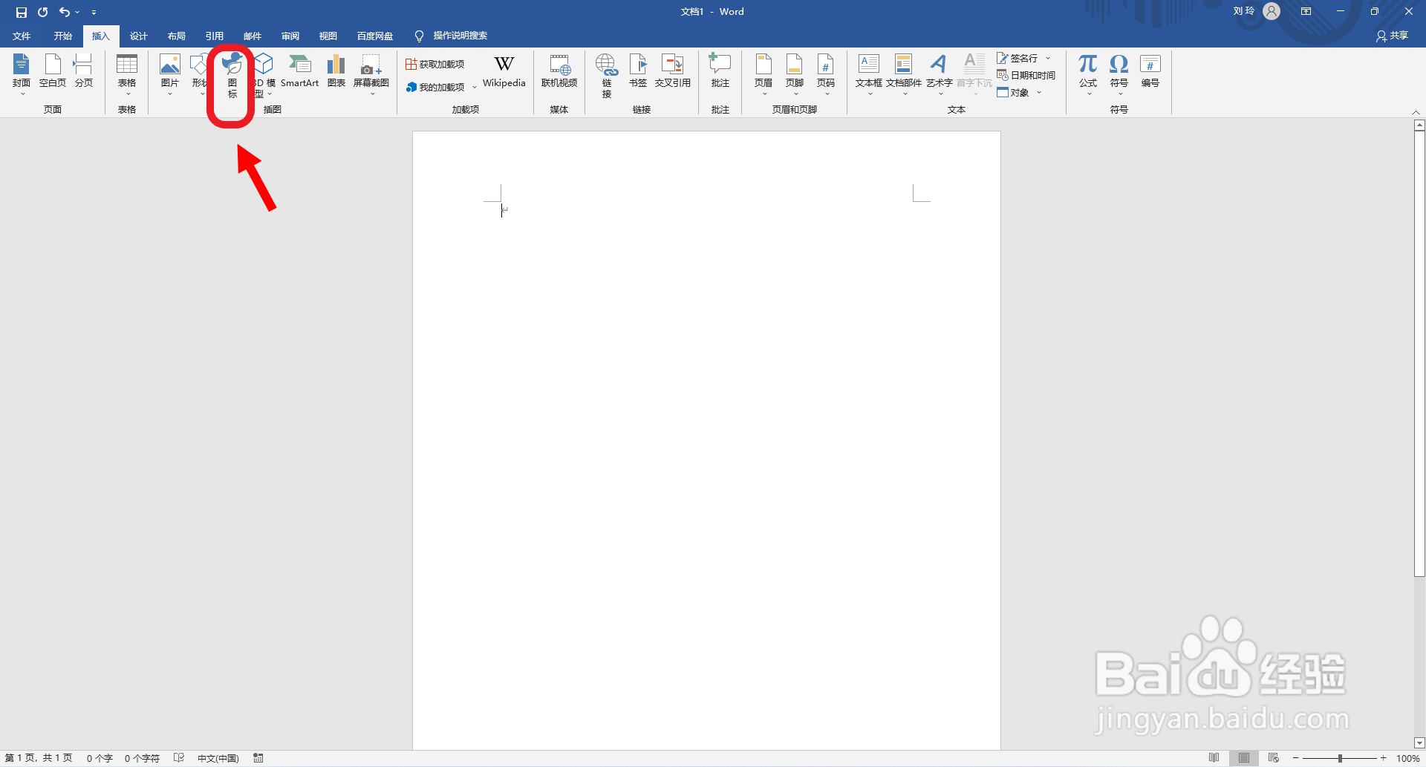Click the 100% zoom level
The height and width of the screenshot is (767, 1426).
(1408, 758)
